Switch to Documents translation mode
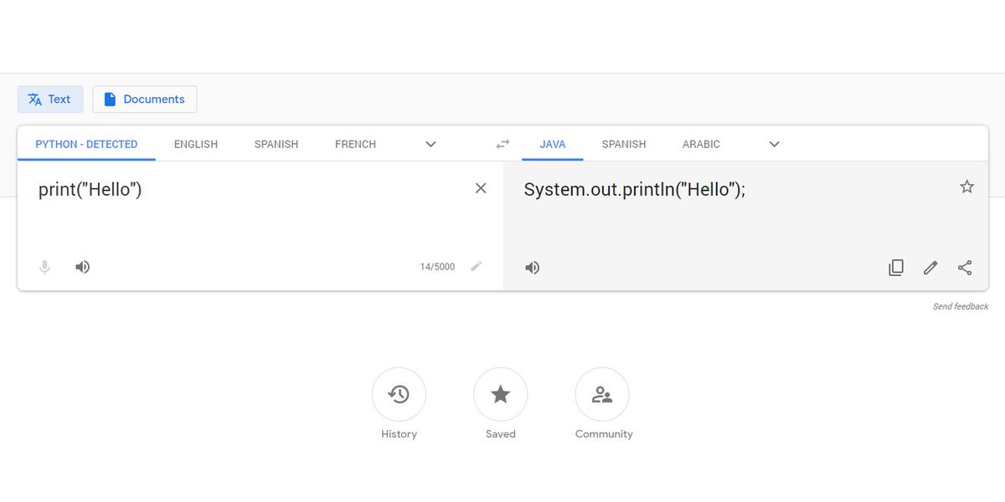 click(145, 99)
